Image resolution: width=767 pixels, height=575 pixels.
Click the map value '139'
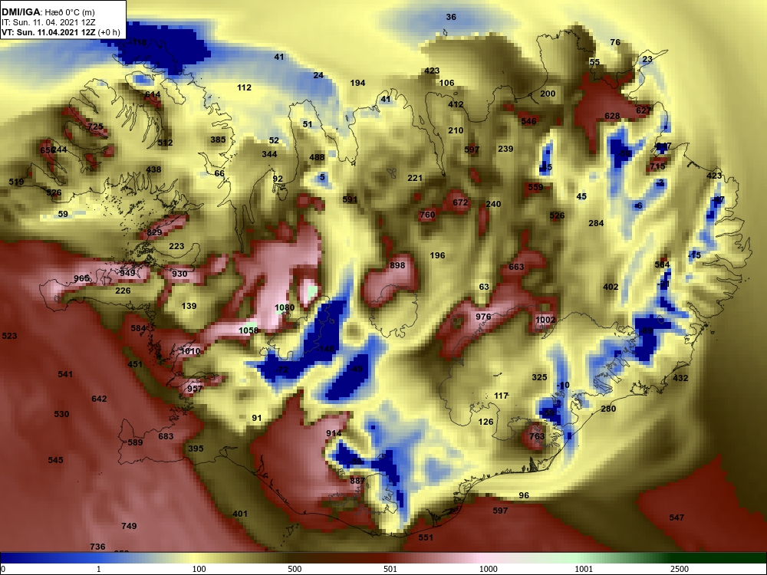point(189,306)
